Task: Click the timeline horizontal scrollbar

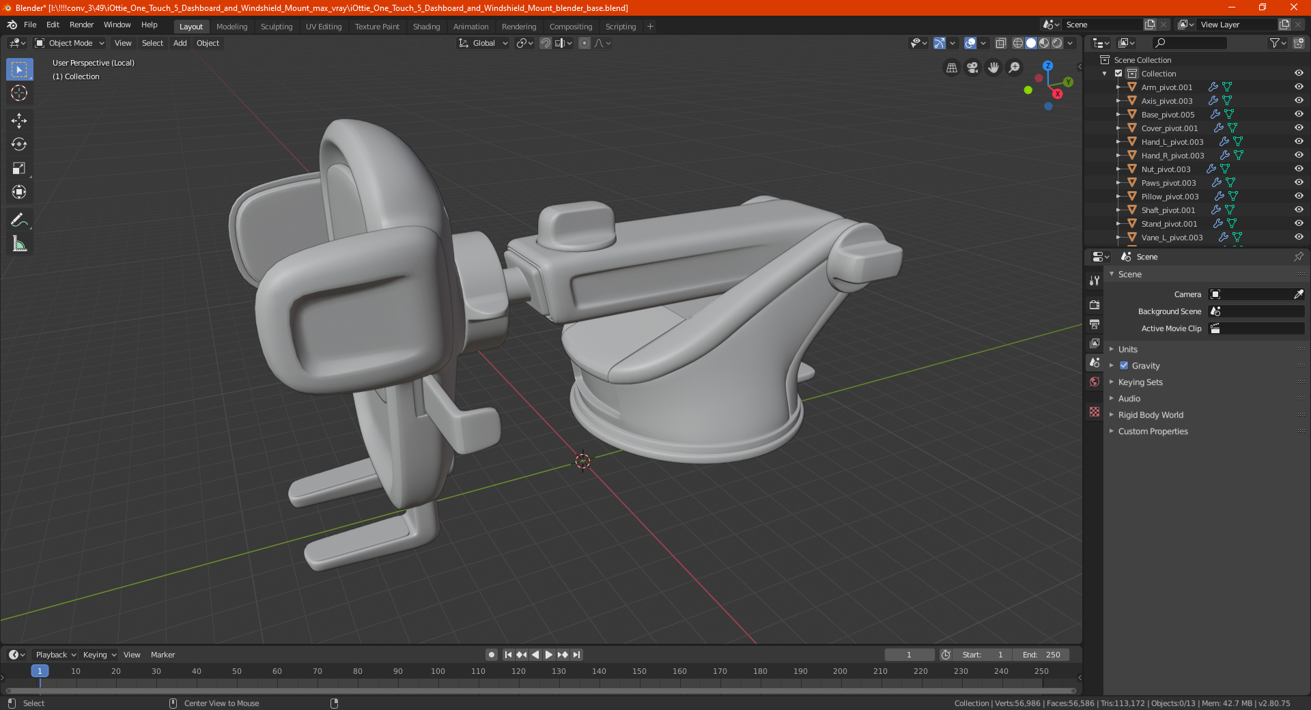Action: pyautogui.click(x=539, y=691)
